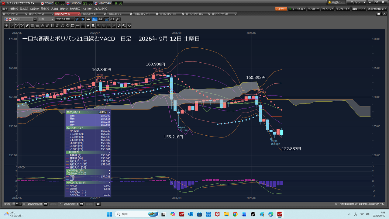
Task: Expand the レート更新 dropdown
Action: click(297, 9)
